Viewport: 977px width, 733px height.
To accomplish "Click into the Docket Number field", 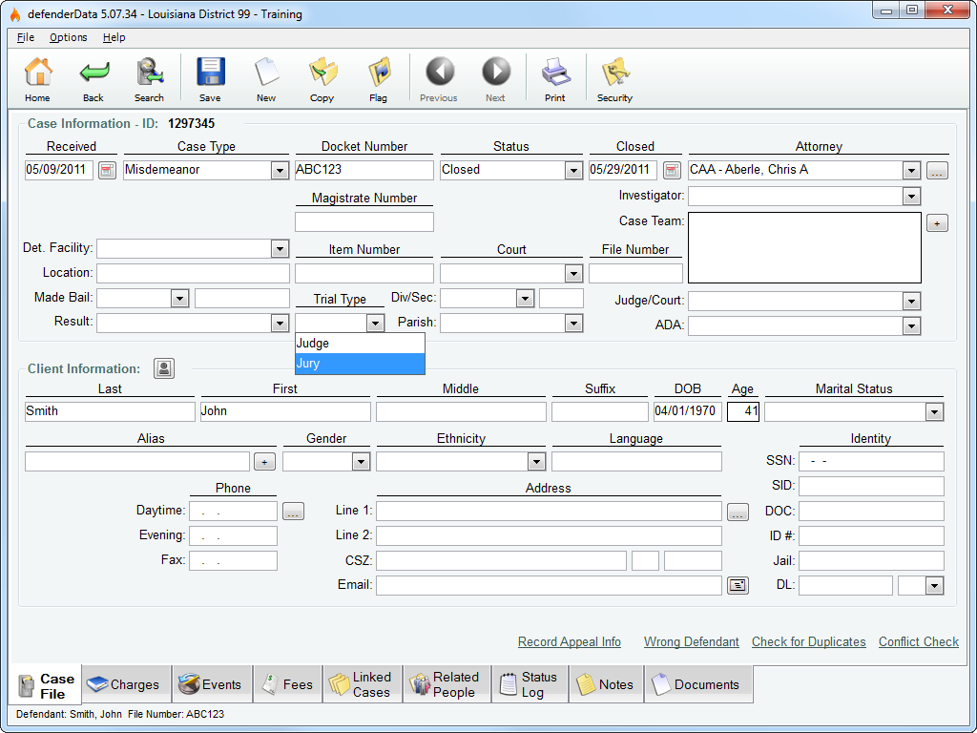I will tap(364, 170).
